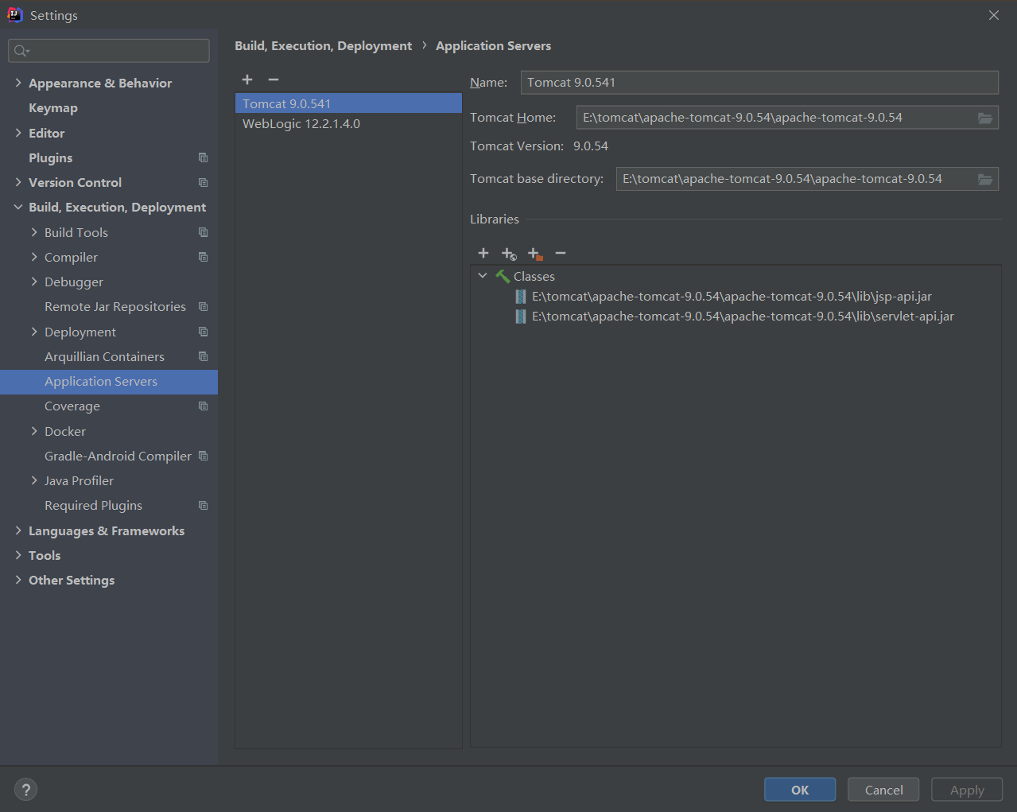This screenshot has height=812, width=1017.
Task: Expand the Docker settings node
Action: 34,431
